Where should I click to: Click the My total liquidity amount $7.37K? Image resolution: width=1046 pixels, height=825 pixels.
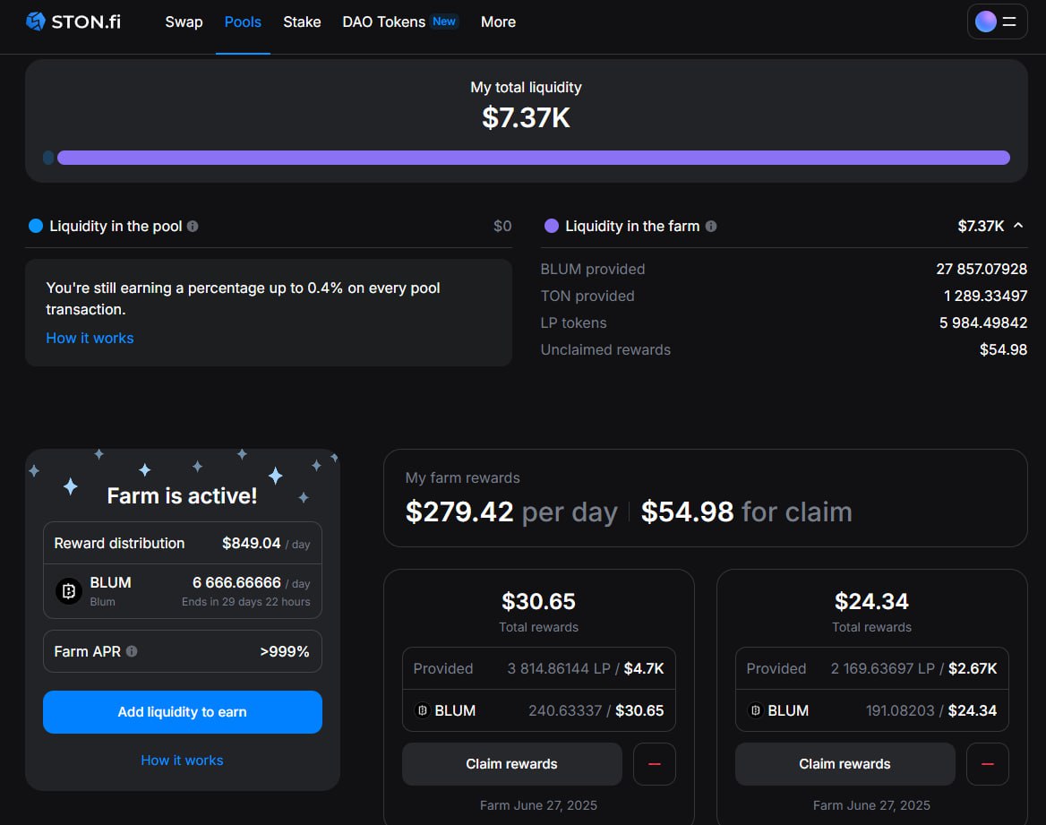click(527, 117)
